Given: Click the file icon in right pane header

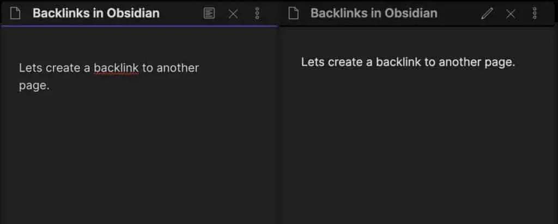Looking at the screenshot, I should [293, 14].
